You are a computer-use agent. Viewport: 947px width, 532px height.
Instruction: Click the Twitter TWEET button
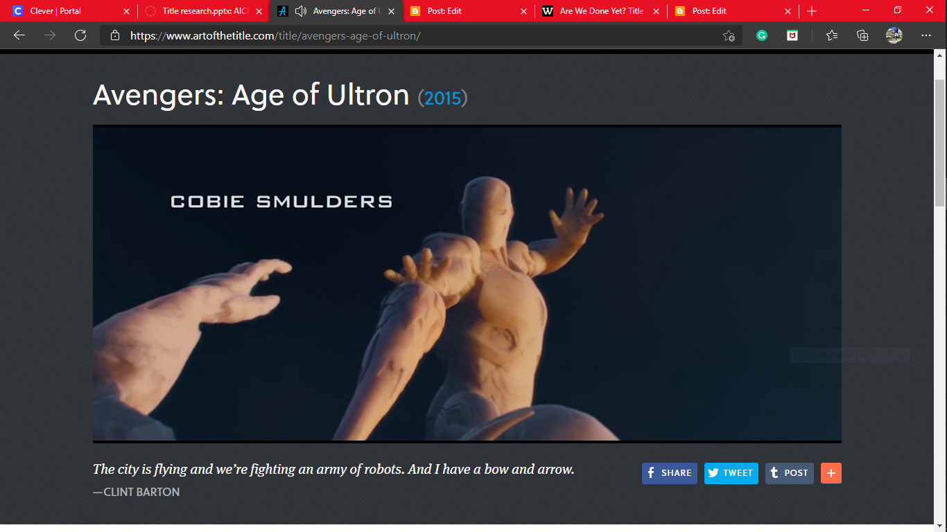point(731,473)
